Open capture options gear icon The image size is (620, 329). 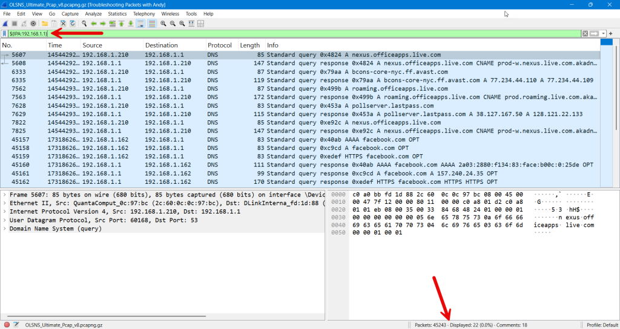pos(33,24)
